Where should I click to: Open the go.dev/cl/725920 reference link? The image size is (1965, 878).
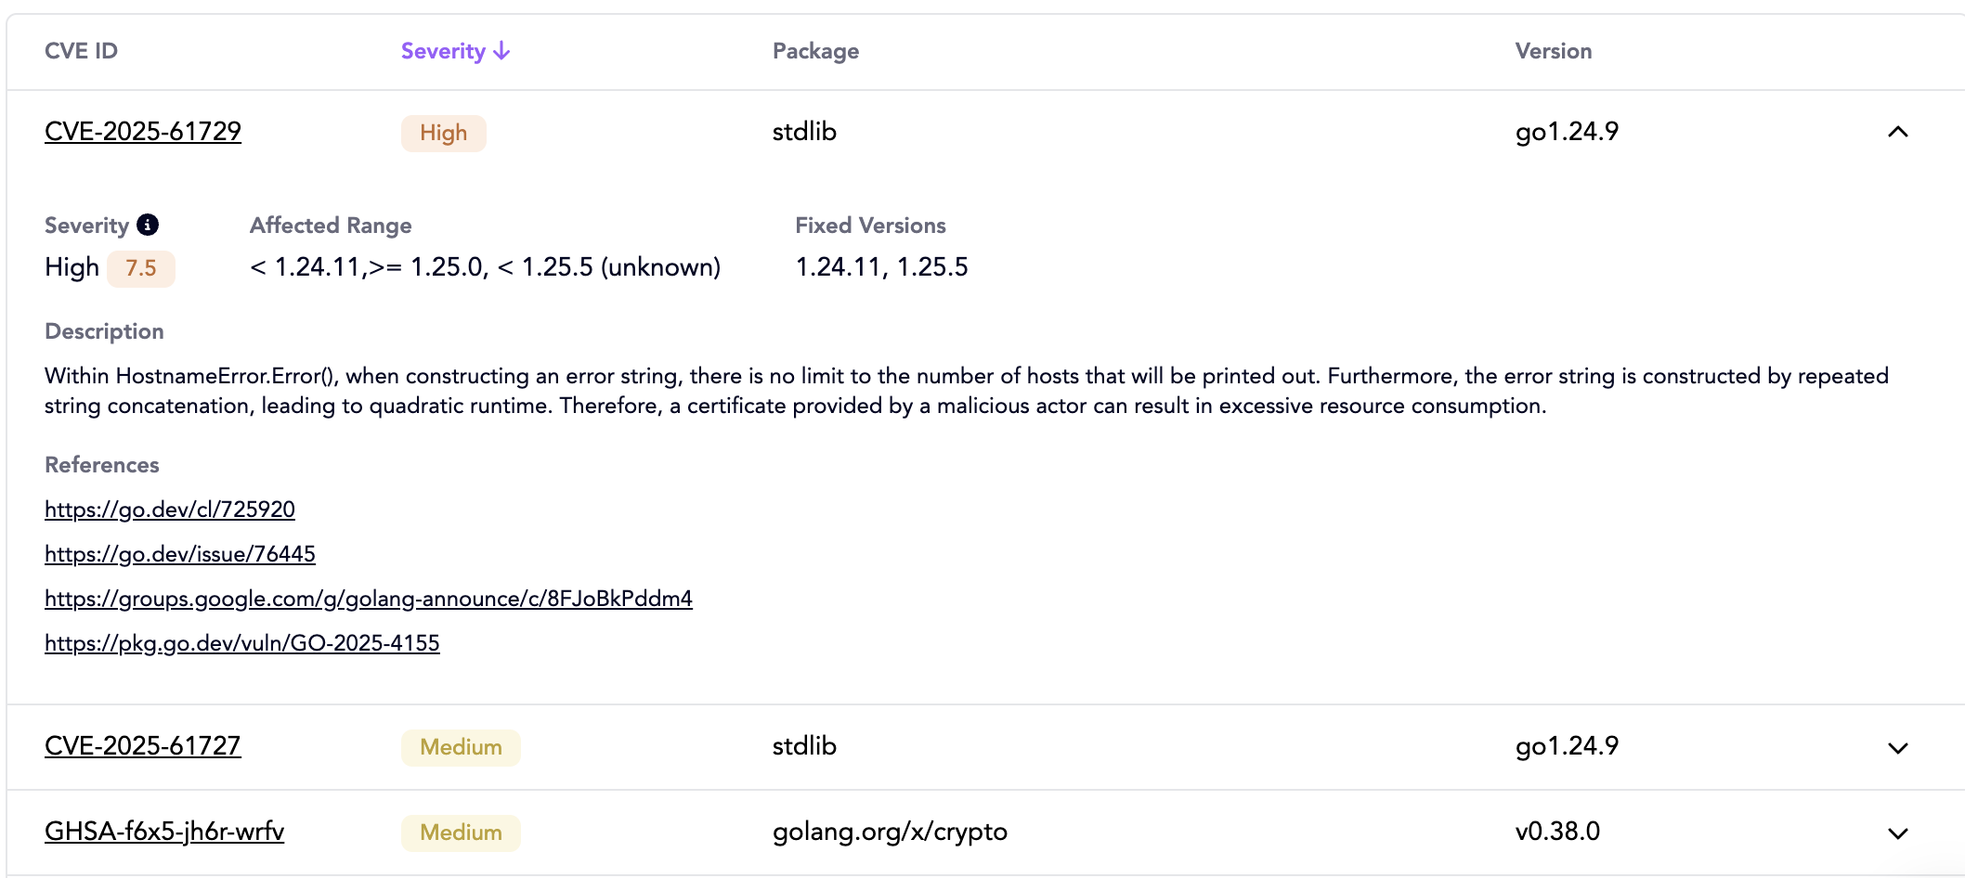170,510
